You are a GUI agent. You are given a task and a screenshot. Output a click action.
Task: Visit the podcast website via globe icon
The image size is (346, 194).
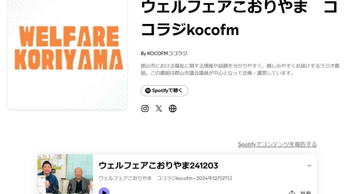[173, 109]
